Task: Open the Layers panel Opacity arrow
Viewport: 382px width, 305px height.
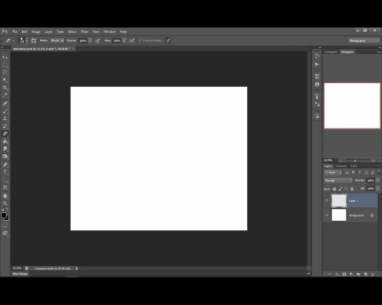Action: click(x=378, y=181)
